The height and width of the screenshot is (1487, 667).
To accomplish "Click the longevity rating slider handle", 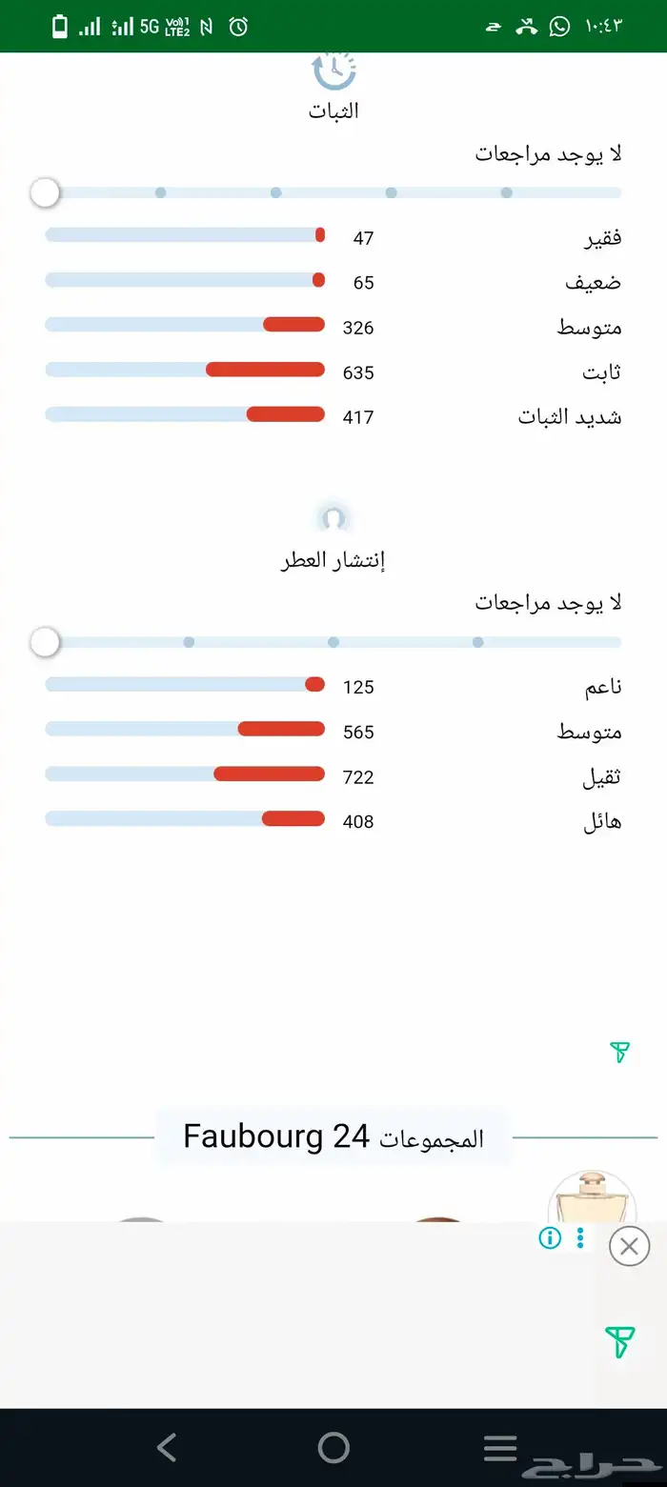I will 45,193.
